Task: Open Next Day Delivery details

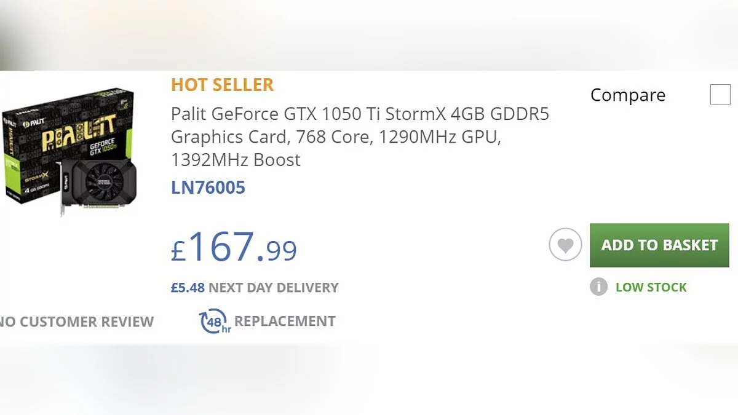Action: point(274,287)
